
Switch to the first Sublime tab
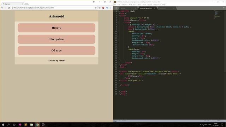[x=127, y=8]
